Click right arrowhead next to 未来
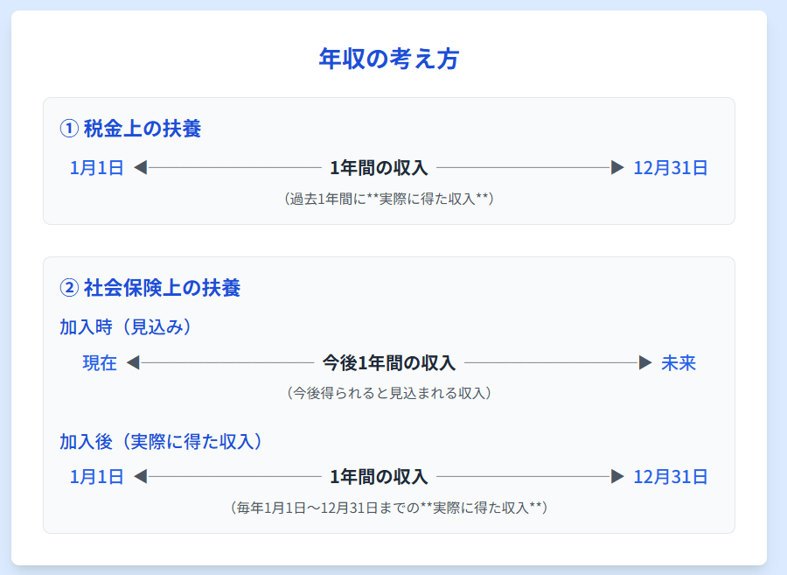 [645, 362]
